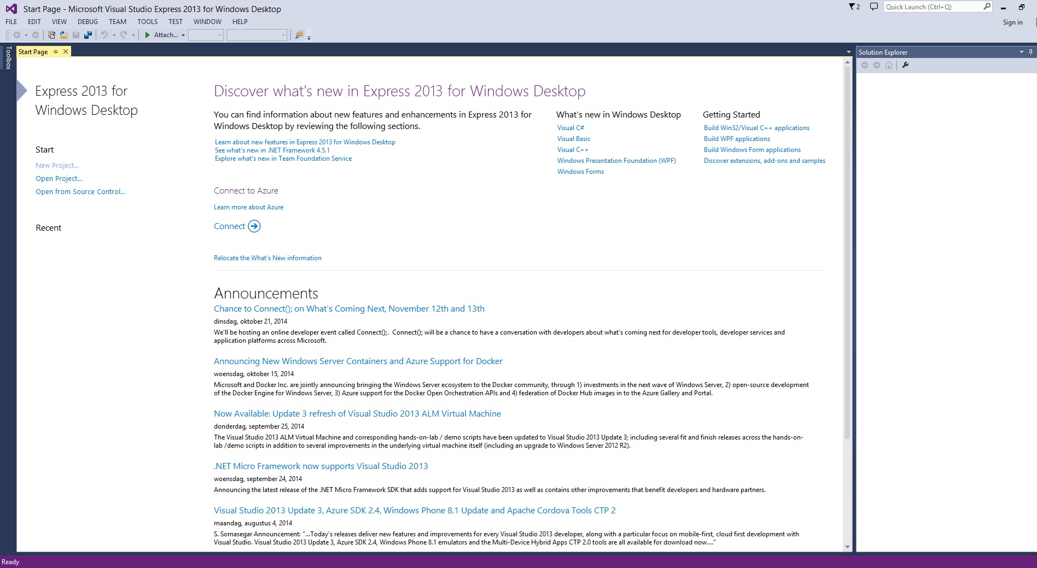Click the green Attach start arrow
Screen dimensions: 1037x568
[x=147, y=35]
